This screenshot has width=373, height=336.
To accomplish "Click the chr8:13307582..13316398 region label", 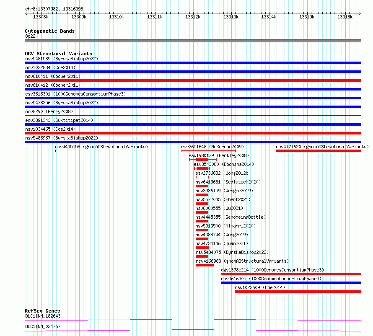I will click(x=54, y=9).
